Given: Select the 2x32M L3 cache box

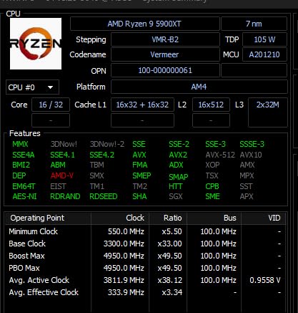Looking at the screenshot, I should [268, 112].
